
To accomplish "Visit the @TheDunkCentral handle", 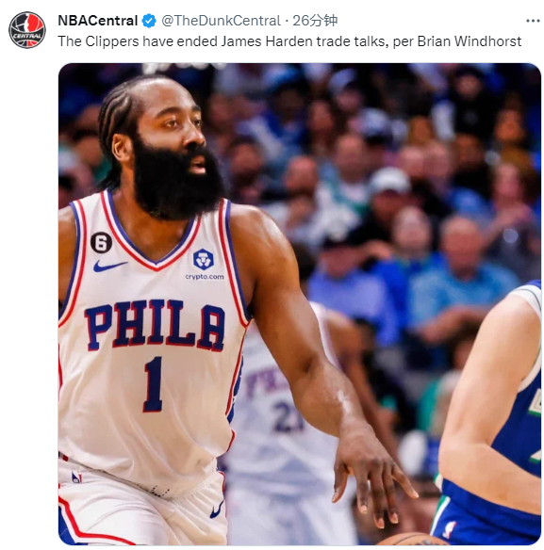I will [221, 21].
